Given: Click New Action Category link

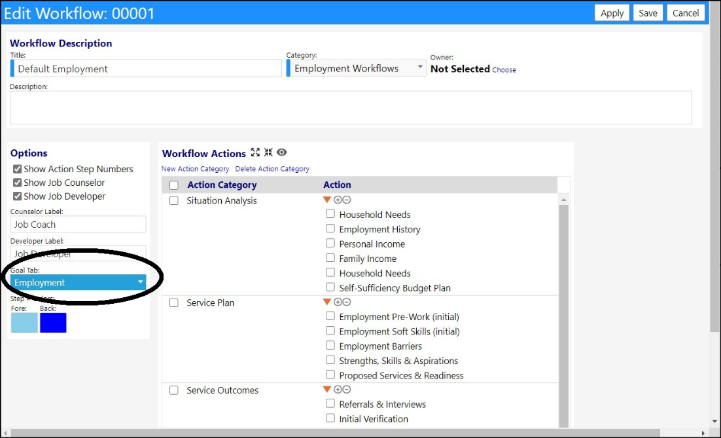Looking at the screenshot, I should click(x=195, y=169).
